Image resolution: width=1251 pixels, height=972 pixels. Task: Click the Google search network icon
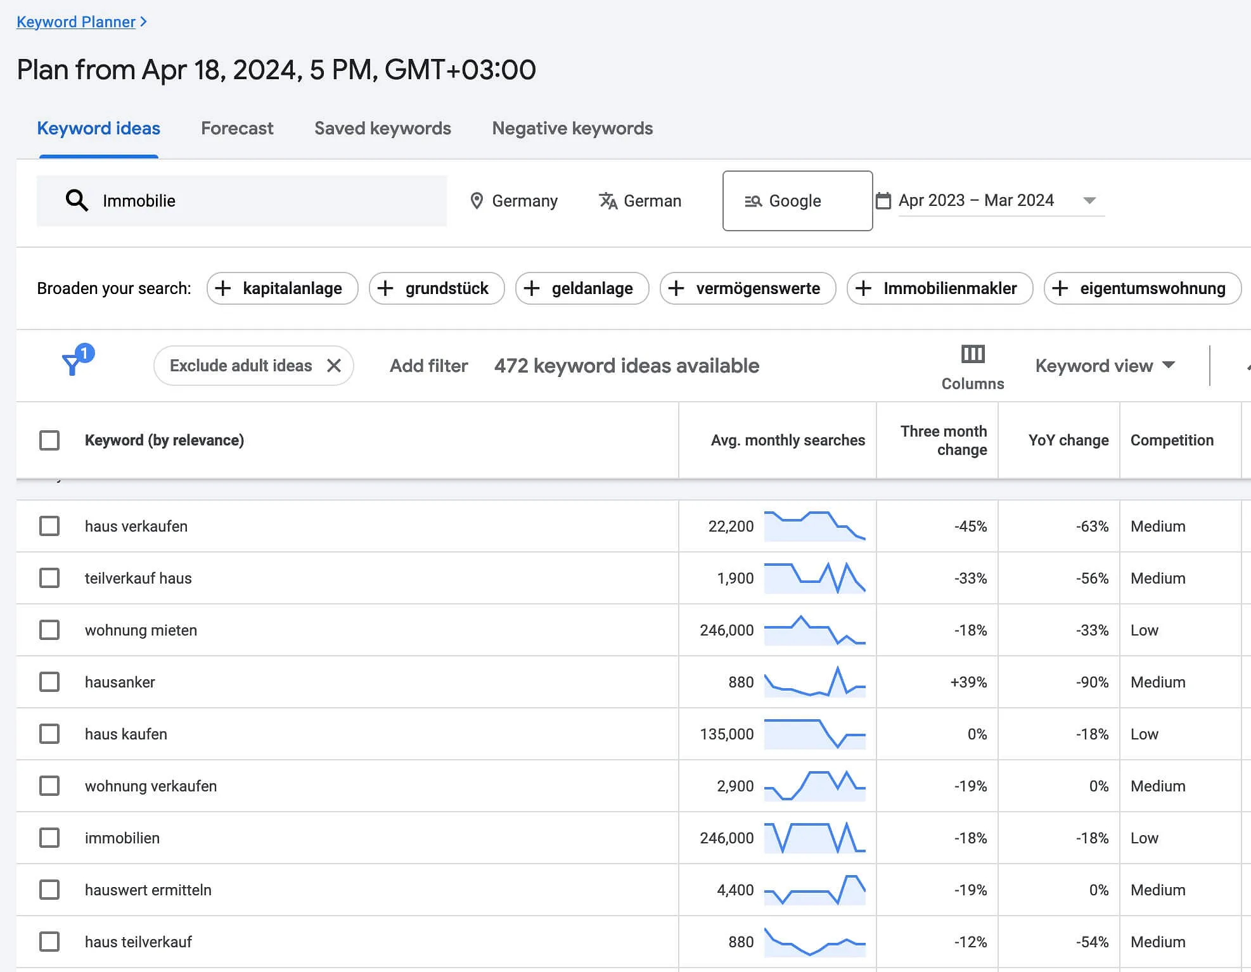point(753,201)
